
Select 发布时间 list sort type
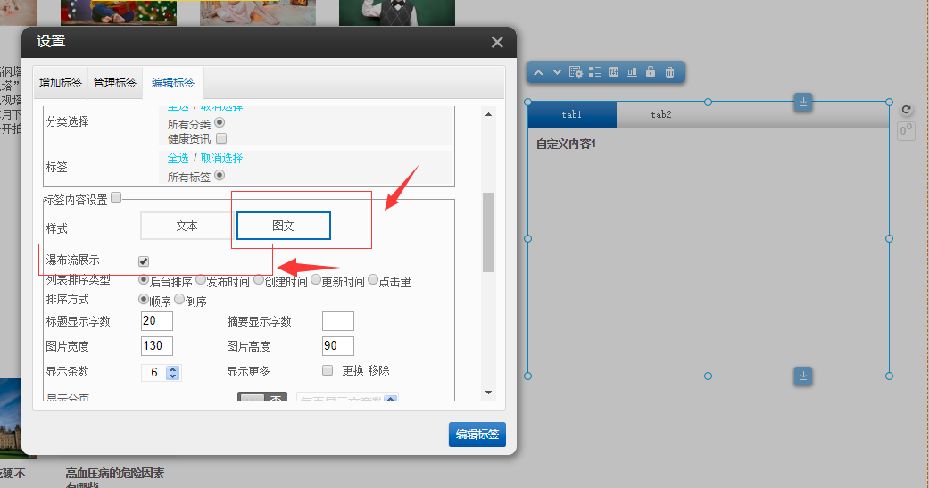pos(201,280)
